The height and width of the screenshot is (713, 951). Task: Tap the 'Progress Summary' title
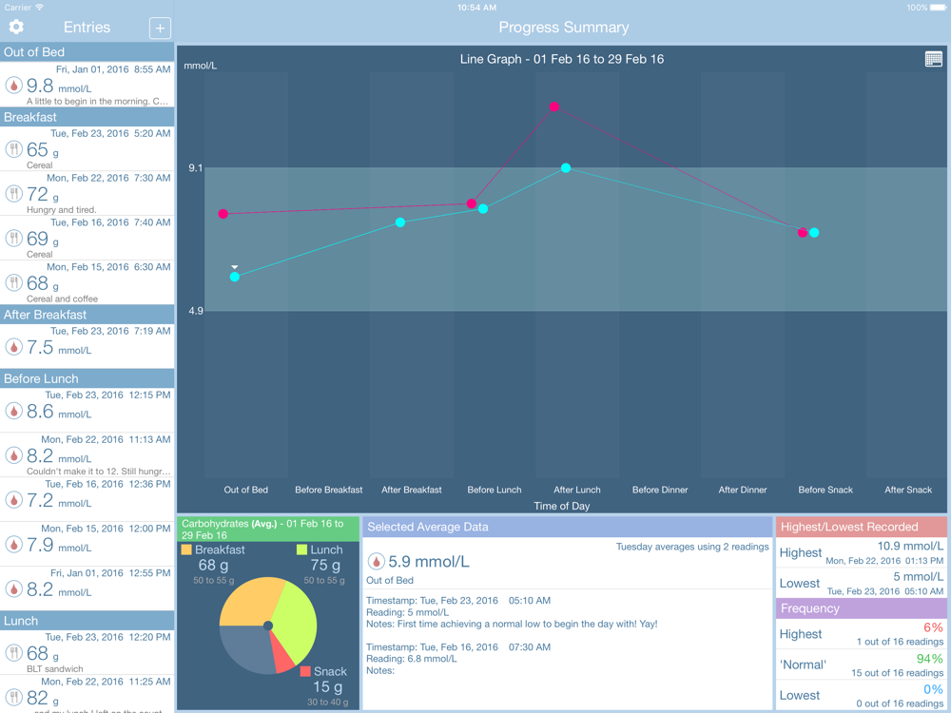pos(563,28)
